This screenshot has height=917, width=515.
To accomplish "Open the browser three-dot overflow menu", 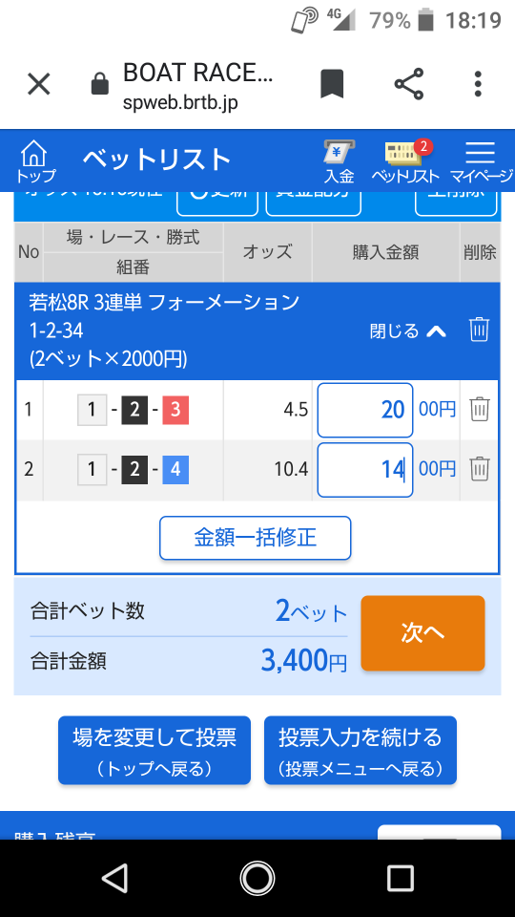I will click(x=478, y=84).
